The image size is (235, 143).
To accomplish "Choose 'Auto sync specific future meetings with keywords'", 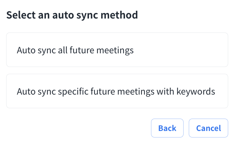I will (117, 91).
